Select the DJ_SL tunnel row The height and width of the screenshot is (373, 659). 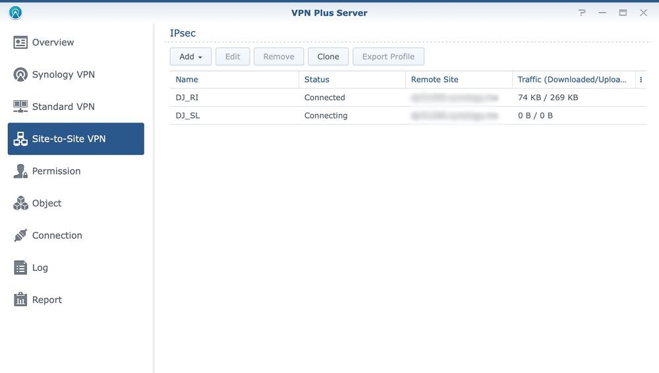pyautogui.click(x=408, y=115)
